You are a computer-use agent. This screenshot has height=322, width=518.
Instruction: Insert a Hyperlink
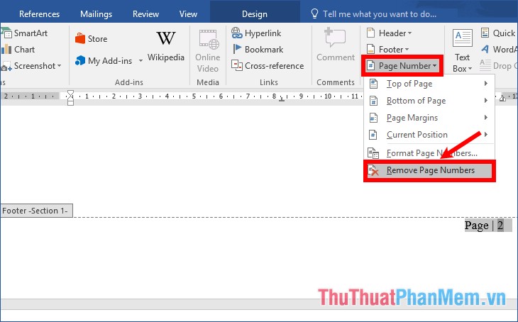pyautogui.click(x=256, y=33)
